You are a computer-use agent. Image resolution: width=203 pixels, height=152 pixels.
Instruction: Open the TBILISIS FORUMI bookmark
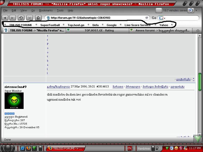coord(20,25)
